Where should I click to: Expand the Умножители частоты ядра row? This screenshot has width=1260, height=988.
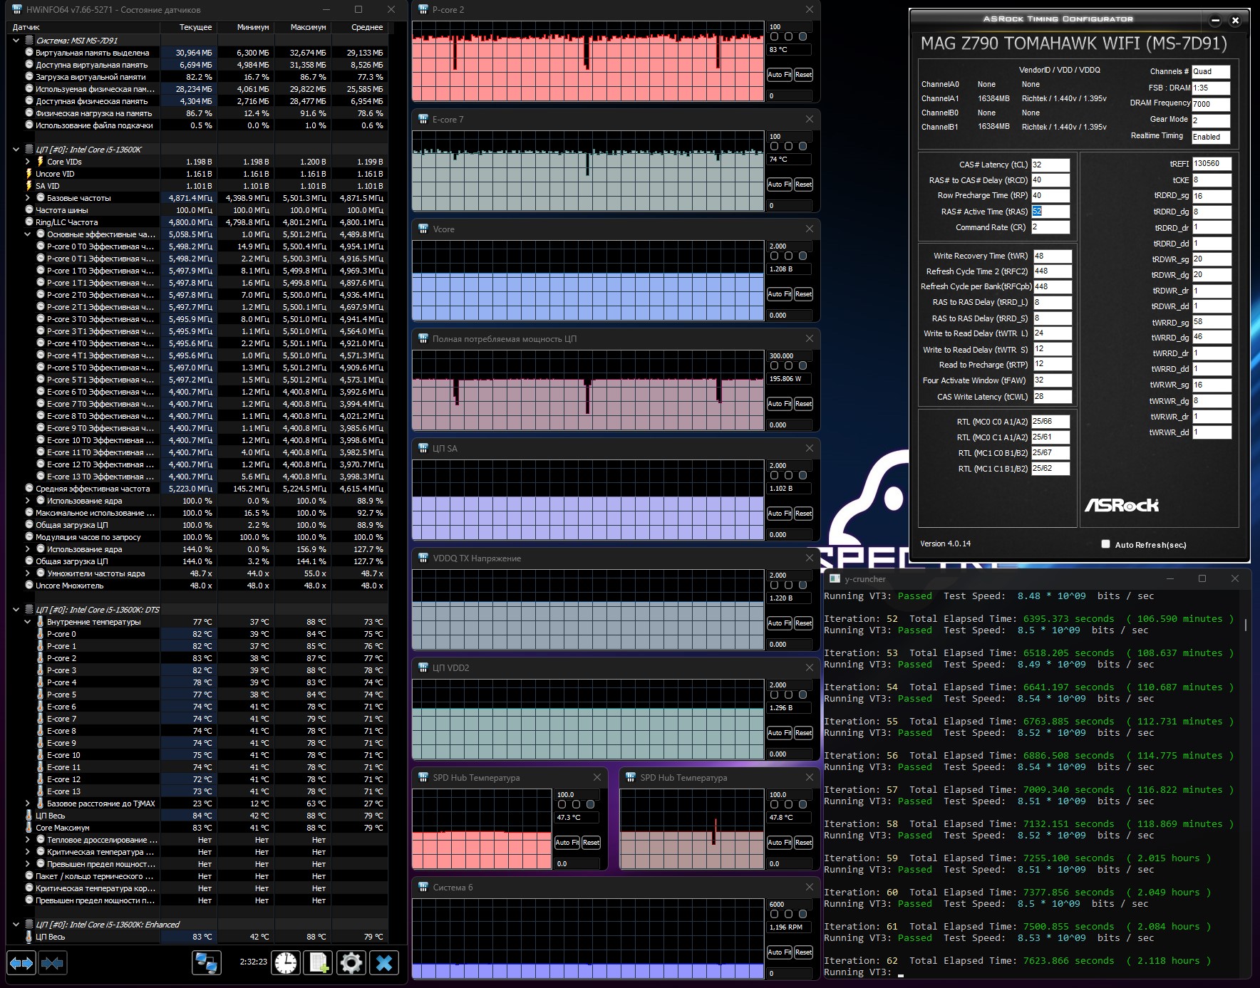point(28,573)
